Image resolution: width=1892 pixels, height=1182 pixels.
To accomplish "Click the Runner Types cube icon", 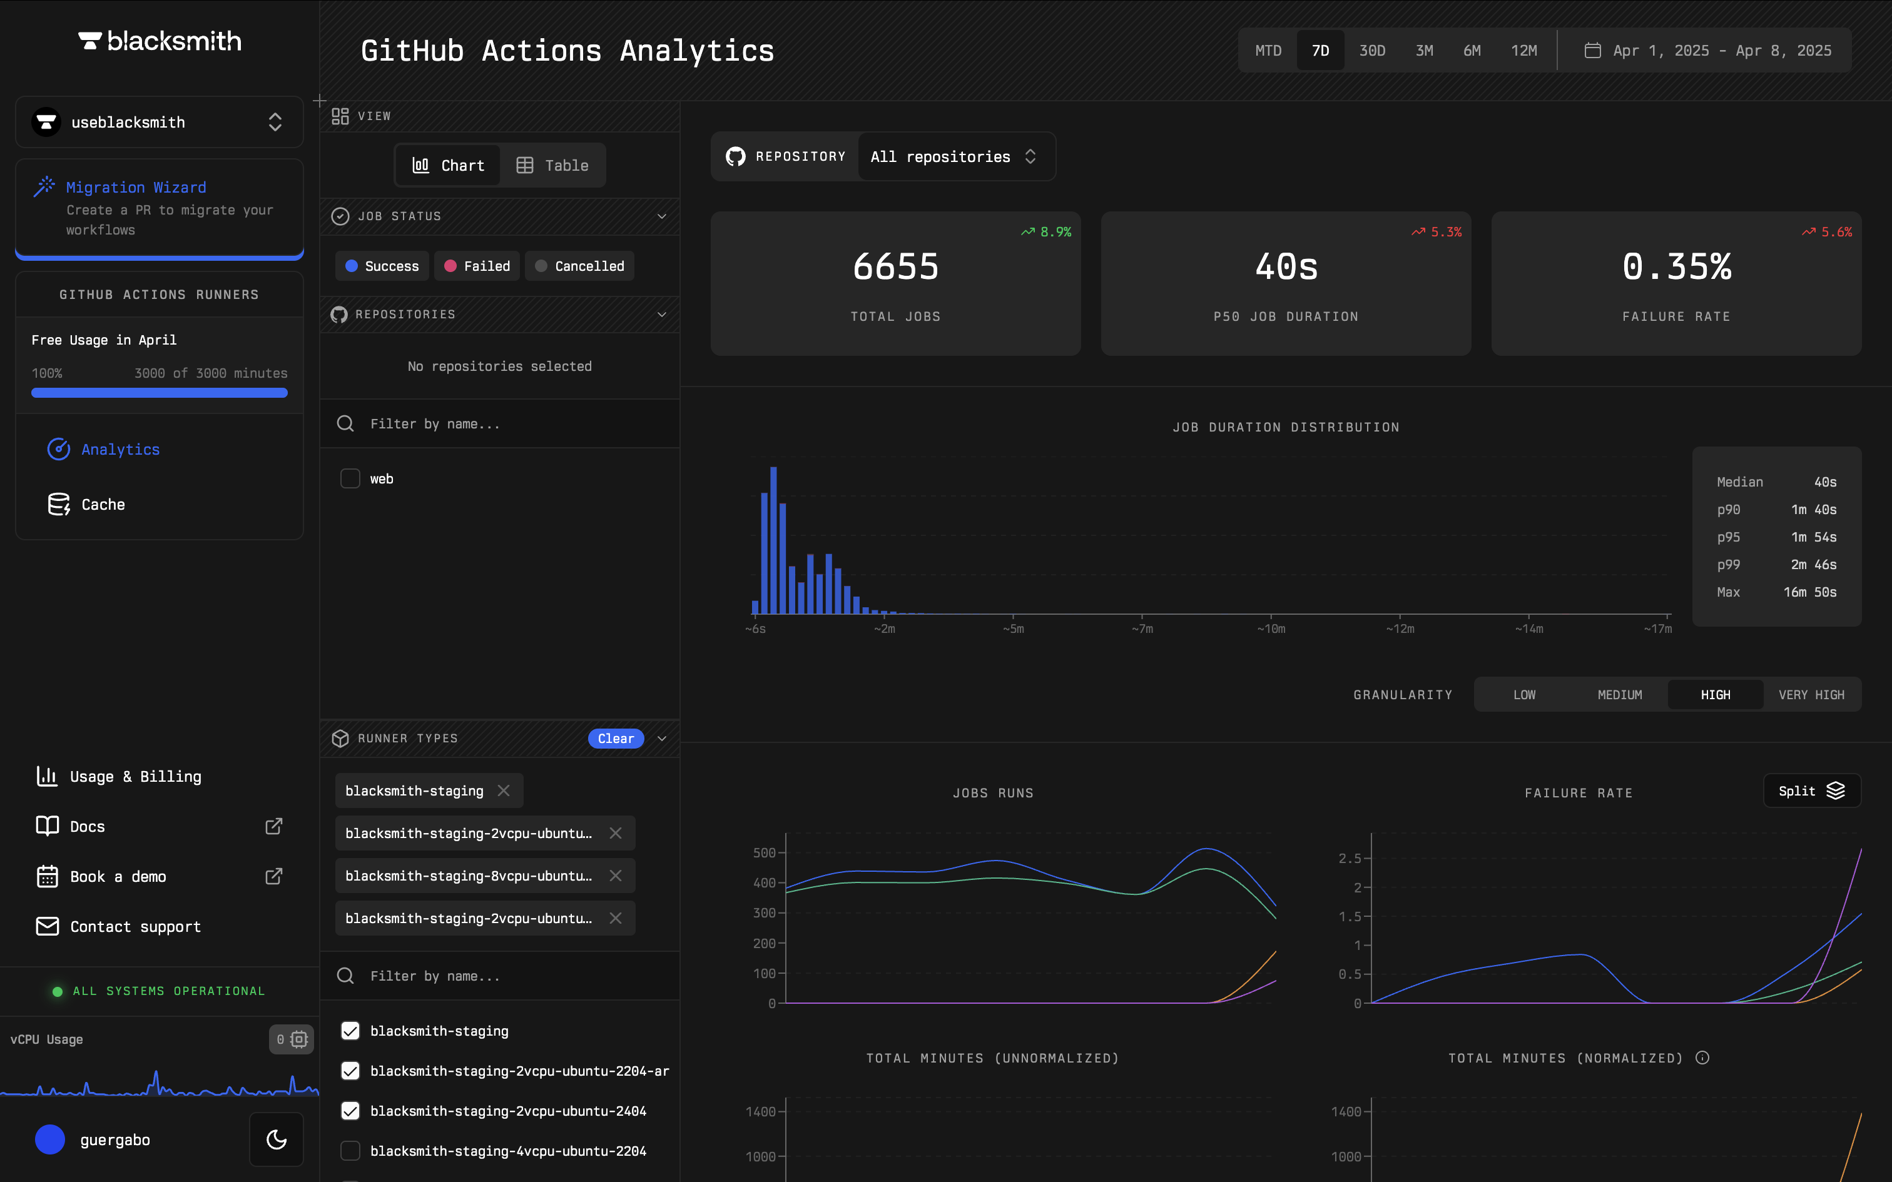I will pyautogui.click(x=340, y=738).
